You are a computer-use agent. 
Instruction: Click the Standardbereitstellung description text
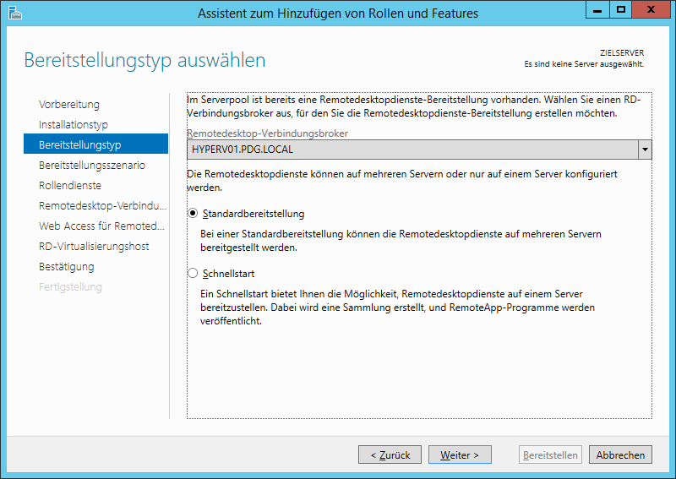click(401, 241)
